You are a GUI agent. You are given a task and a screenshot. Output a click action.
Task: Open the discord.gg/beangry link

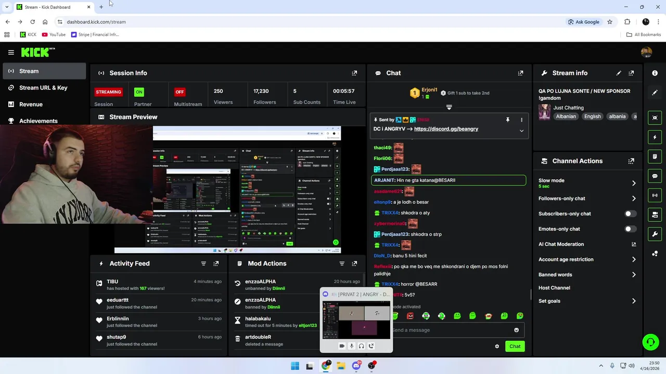coord(446,129)
